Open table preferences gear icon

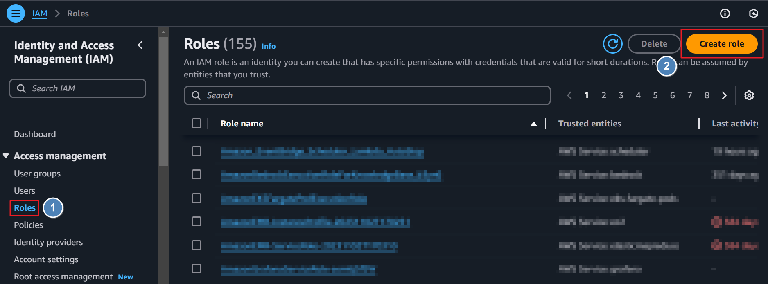click(749, 95)
